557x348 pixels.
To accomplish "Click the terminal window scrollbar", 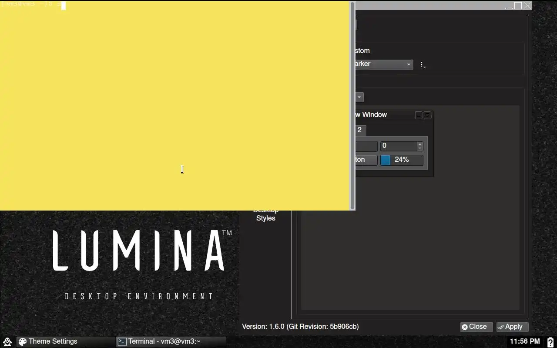I will pos(352,105).
